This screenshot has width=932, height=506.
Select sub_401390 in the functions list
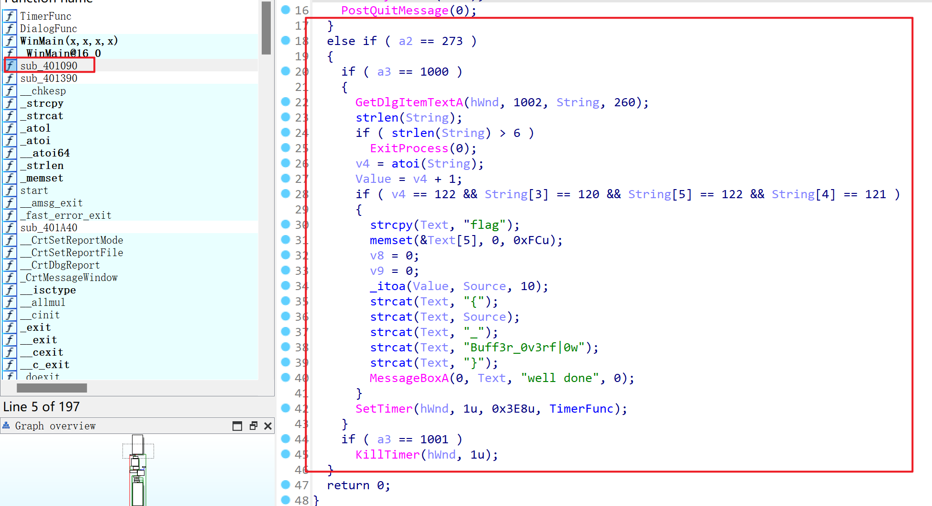(49, 78)
